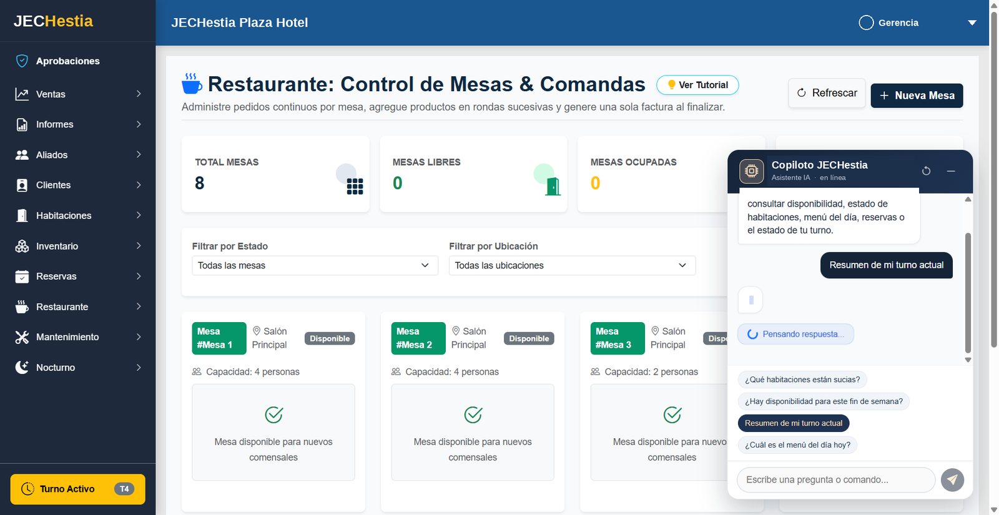The width and height of the screenshot is (999, 515).
Task: Open Reservas menu item
Action: tap(77, 276)
